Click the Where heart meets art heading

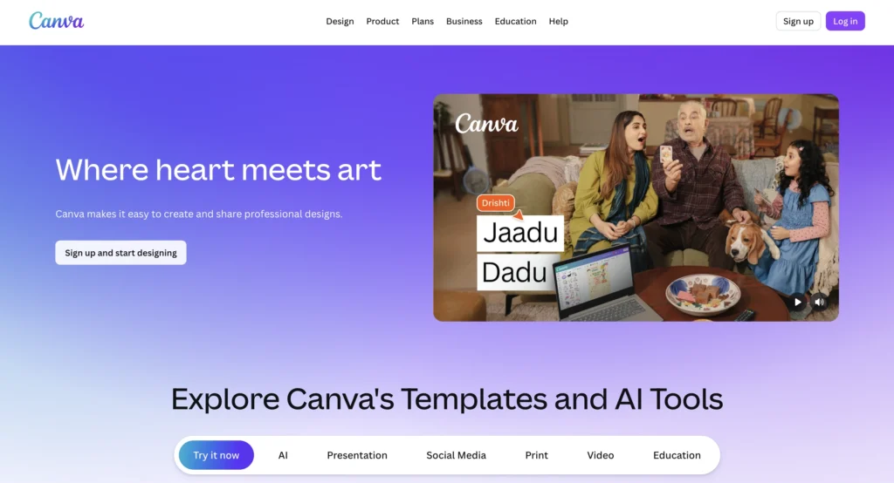218,170
